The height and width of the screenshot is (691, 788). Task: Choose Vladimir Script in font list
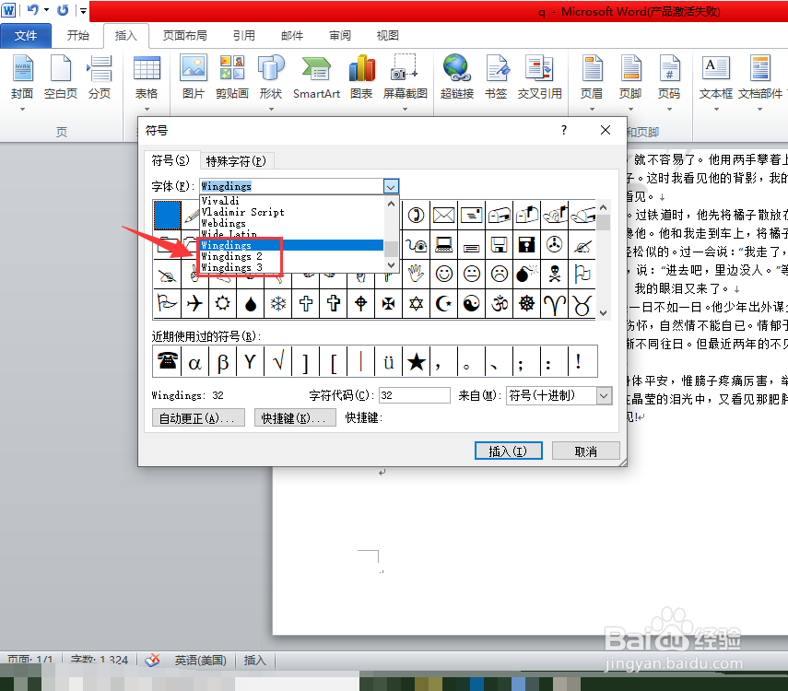pyautogui.click(x=291, y=212)
